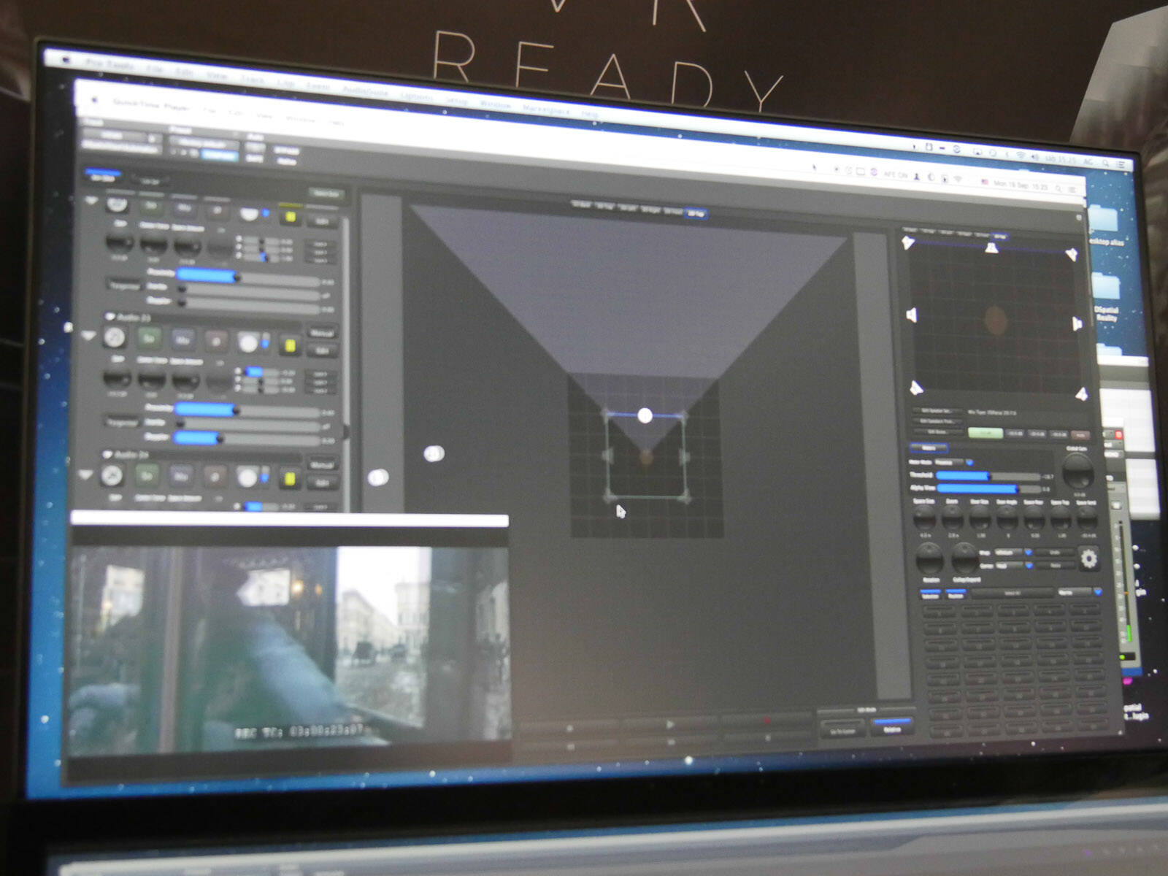Image resolution: width=1168 pixels, height=876 pixels.
Task: Click the middle-left speaker icon in the right panel
Action: (x=911, y=315)
